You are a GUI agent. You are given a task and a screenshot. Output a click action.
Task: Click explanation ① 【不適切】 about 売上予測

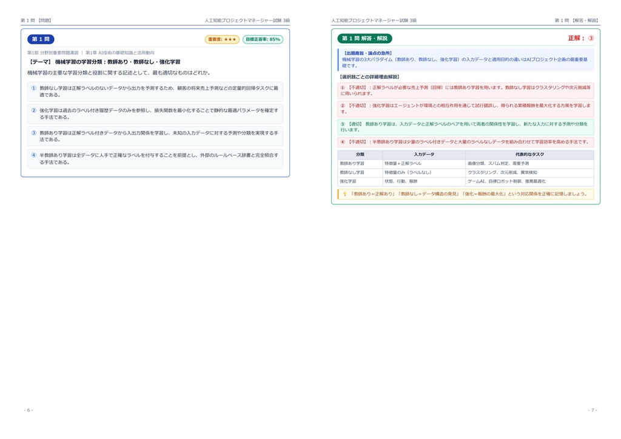[x=466, y=91]
